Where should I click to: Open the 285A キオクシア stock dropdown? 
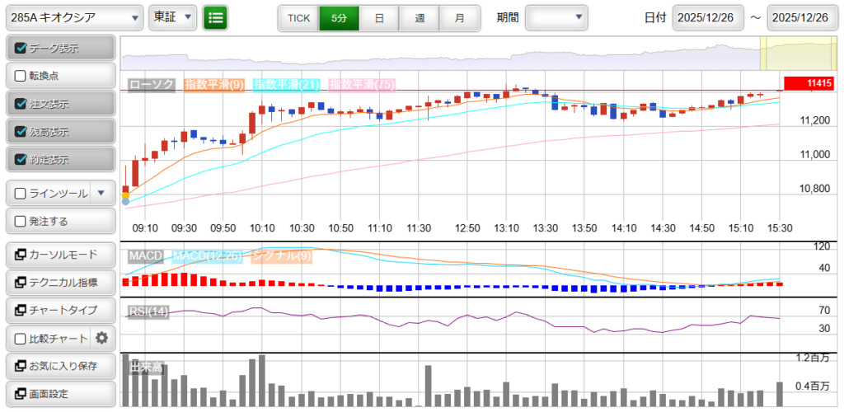[x=74, y=17]
